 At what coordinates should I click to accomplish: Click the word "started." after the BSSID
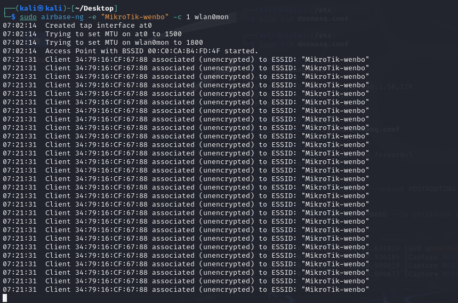tap(242, 51)
